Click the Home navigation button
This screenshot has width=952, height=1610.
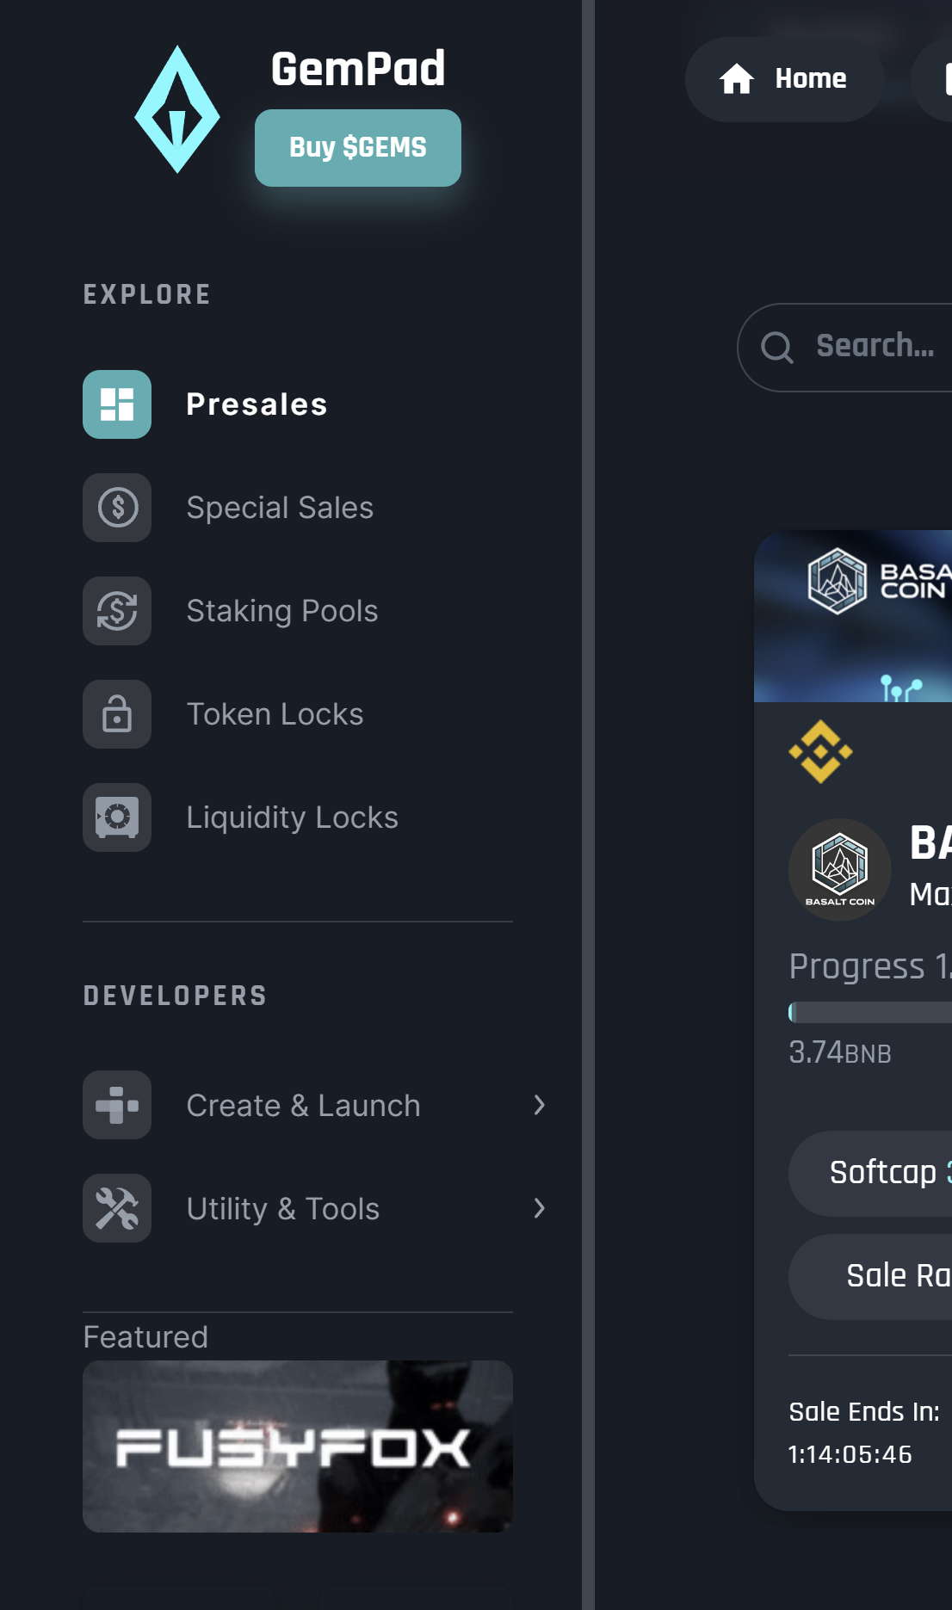[784, 79]
